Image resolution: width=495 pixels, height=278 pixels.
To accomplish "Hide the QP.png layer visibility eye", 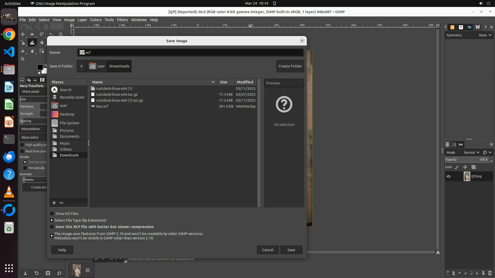I will click(x=449, y=177).
